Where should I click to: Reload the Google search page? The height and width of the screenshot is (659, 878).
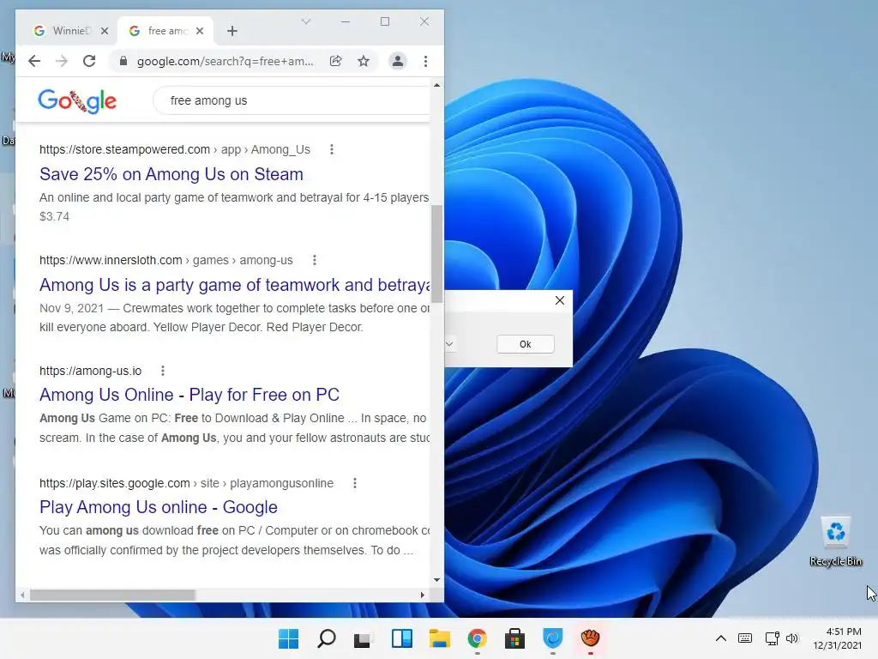(89, 61)
